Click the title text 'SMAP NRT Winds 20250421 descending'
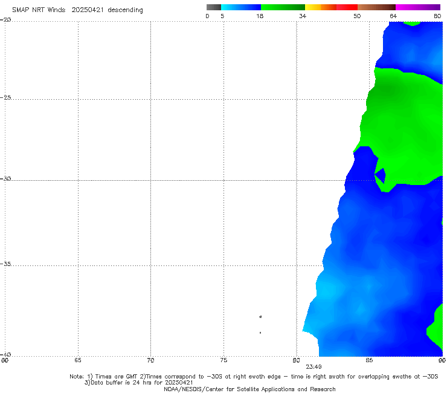This screenshot has width=447, height=393. (77, 10)
